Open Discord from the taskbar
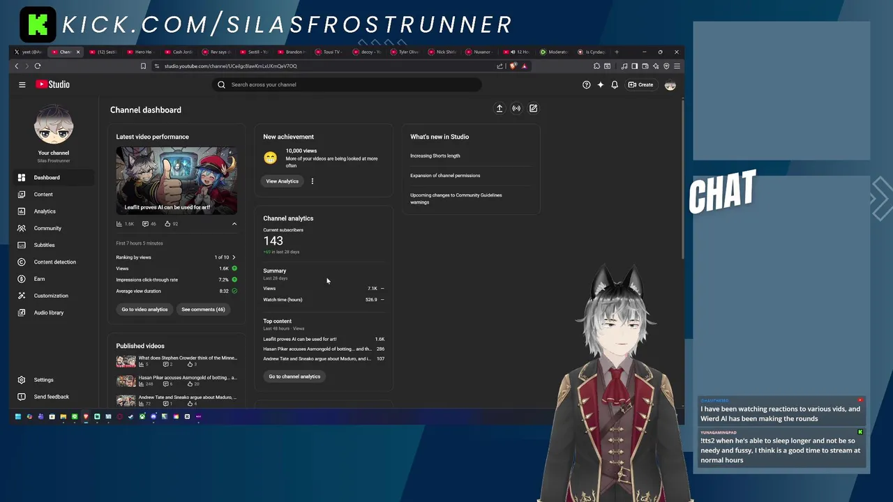 [x=153, y=416]
